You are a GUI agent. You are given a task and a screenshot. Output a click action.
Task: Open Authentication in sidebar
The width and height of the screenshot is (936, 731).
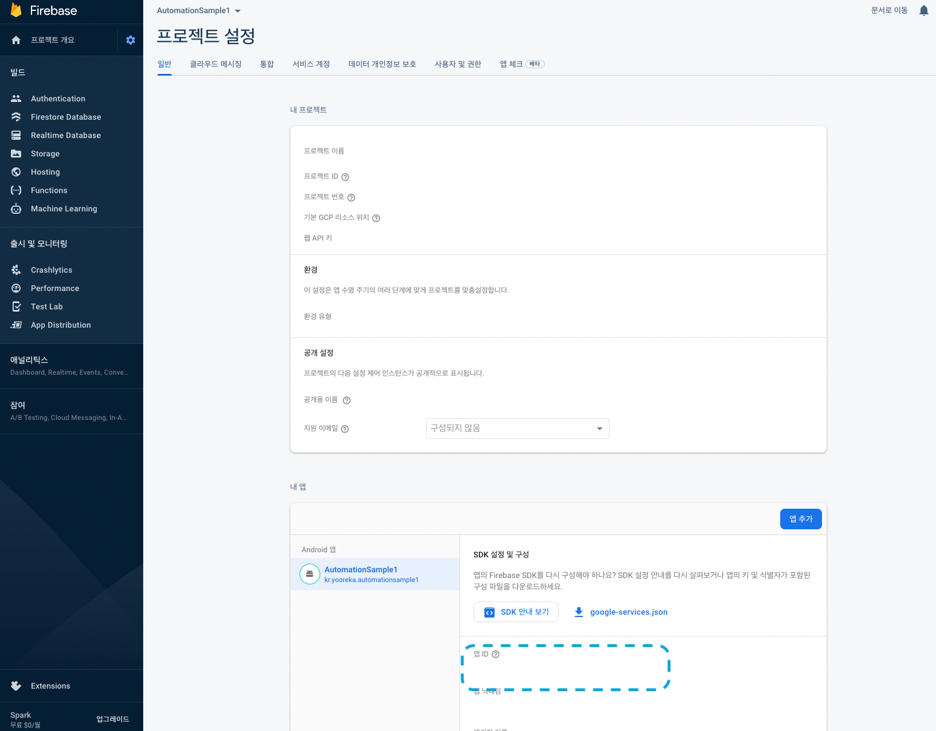pyautogui.click(x=72, y=99)
